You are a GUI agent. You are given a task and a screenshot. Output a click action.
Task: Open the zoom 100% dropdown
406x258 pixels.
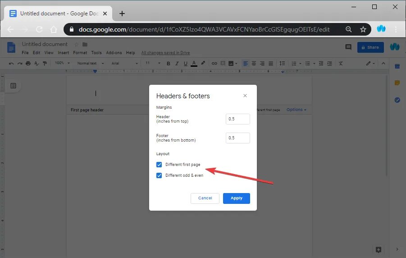(62, 63)
